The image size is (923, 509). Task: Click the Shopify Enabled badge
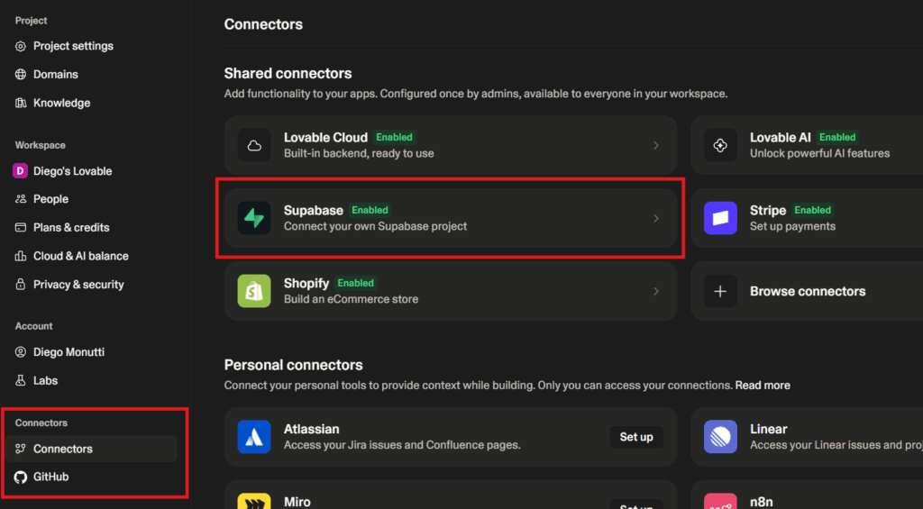pos(355,283)
